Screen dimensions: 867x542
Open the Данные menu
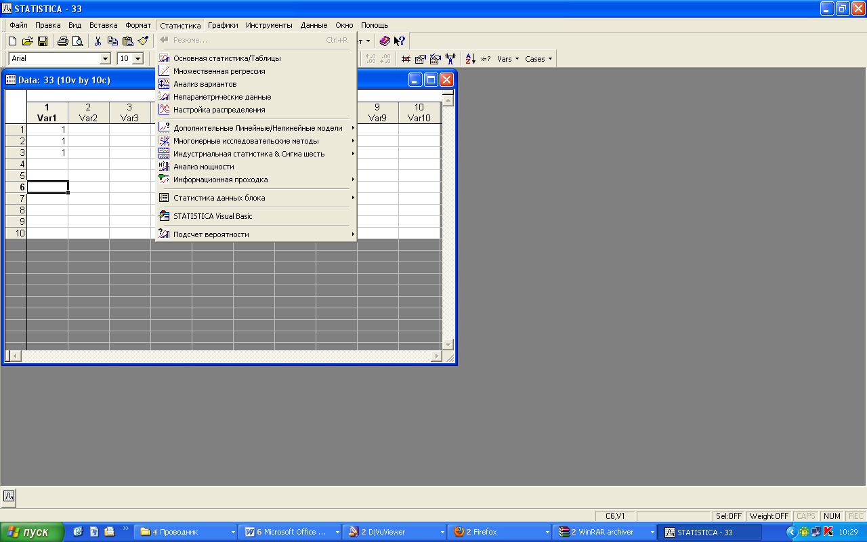pyautogui.click(x=314, y=25)
